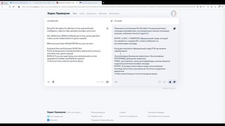Click the footer Яндекс Переводчик logo

[x=56, y=112]
